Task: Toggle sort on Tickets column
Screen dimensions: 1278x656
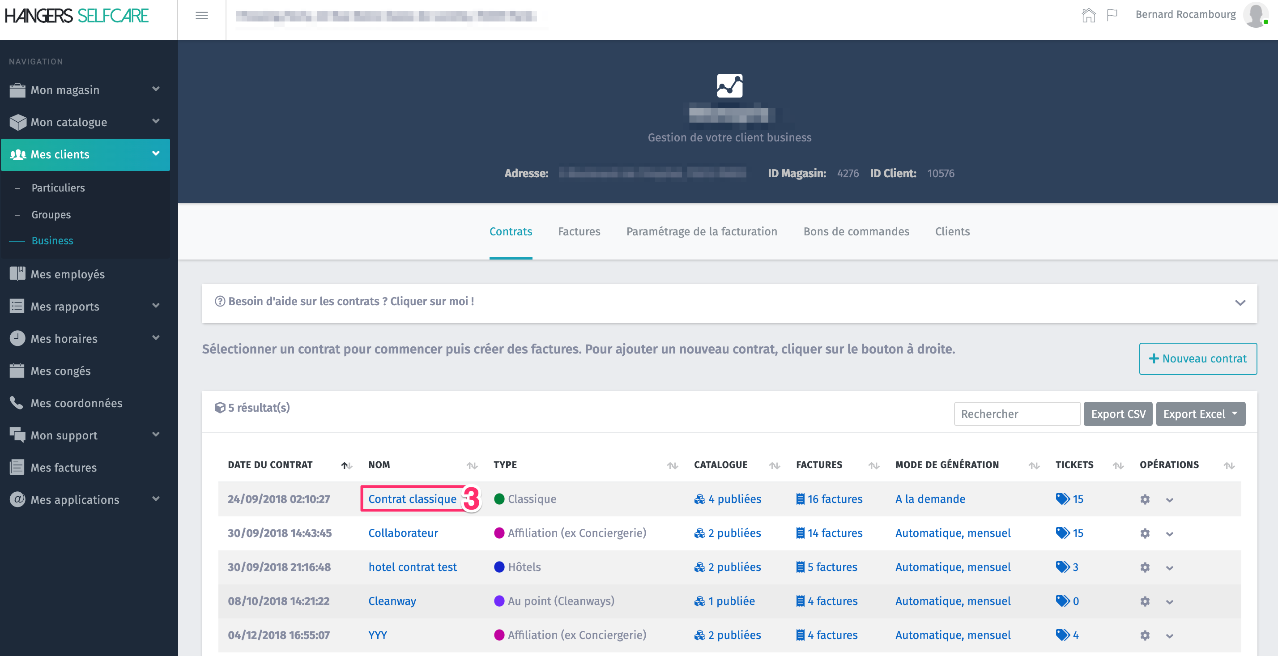Action: pyautogui.click(x=1118, y=465)
